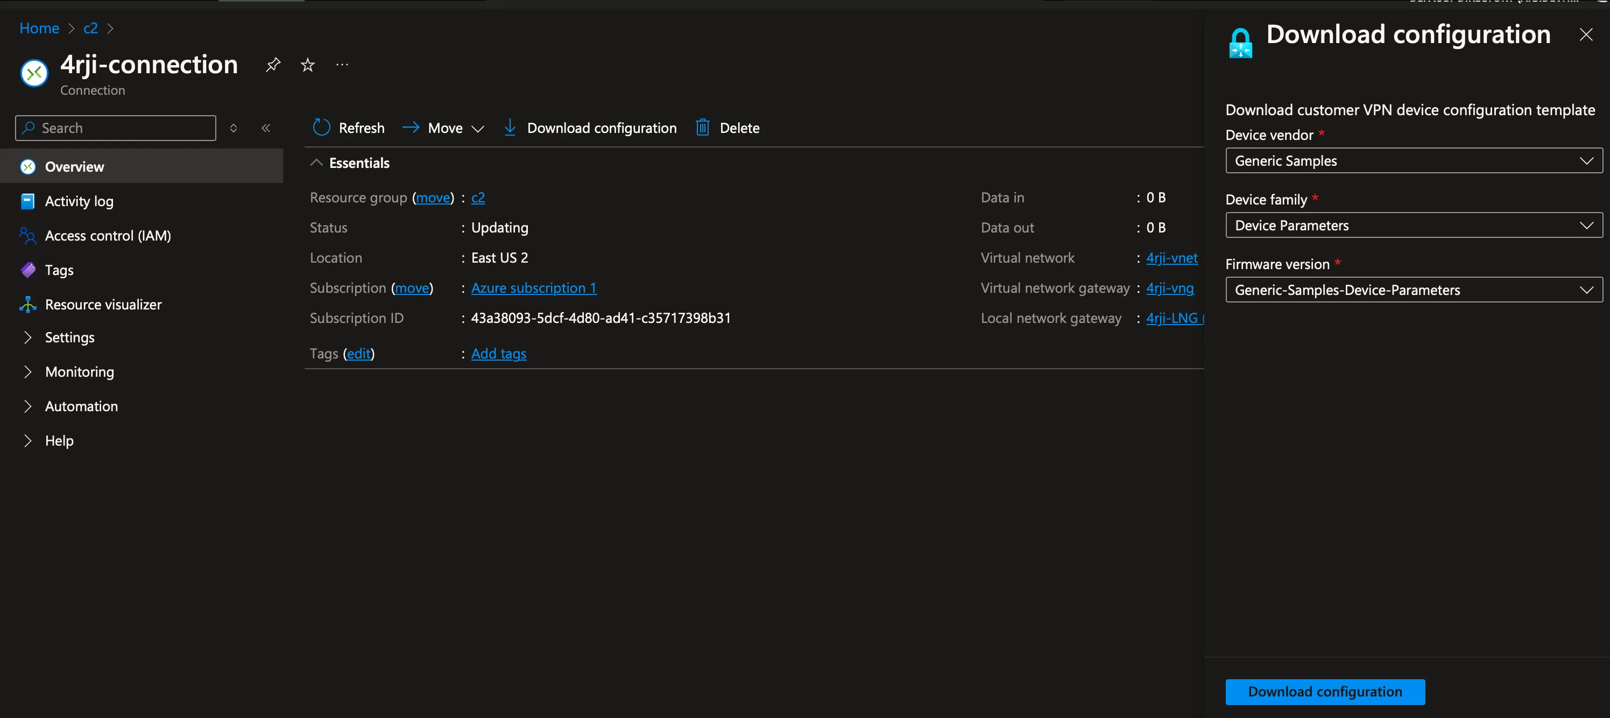Navigate to Home via breadcrumb
This screenshot has height=718, width=1610.
pyautogui.click(x=39, y=28)
